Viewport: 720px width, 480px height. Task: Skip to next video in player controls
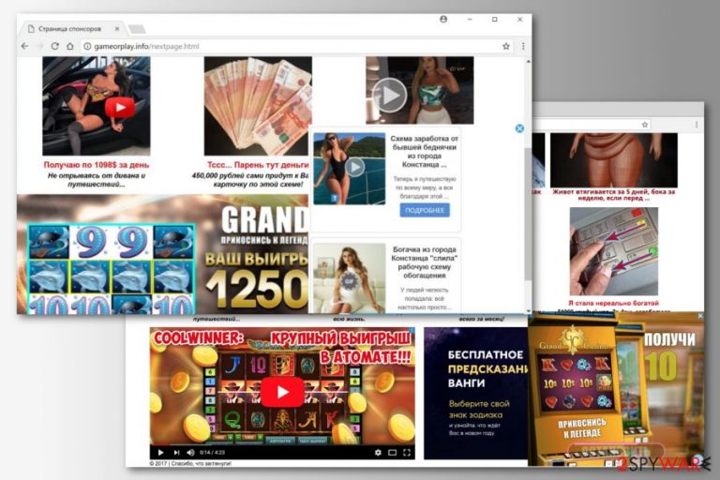[176, 453]
